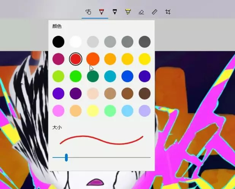Select the red ballpoint pen tool

(102, 12)
